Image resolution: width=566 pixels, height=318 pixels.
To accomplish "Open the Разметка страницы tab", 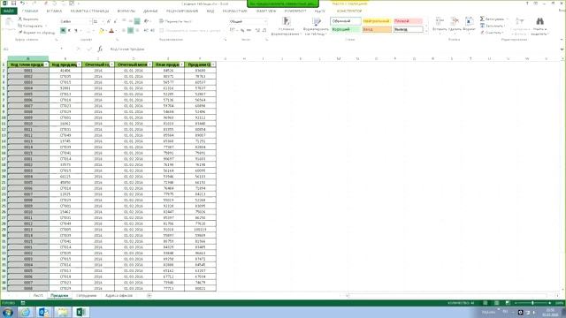I will coord(89,11).
